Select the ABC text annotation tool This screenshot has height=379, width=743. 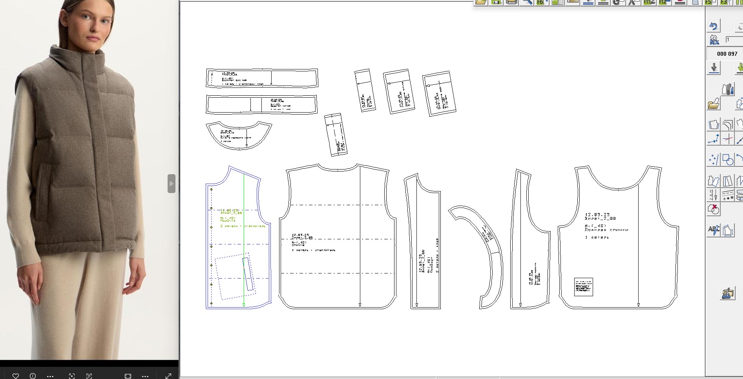click(714, 230)
